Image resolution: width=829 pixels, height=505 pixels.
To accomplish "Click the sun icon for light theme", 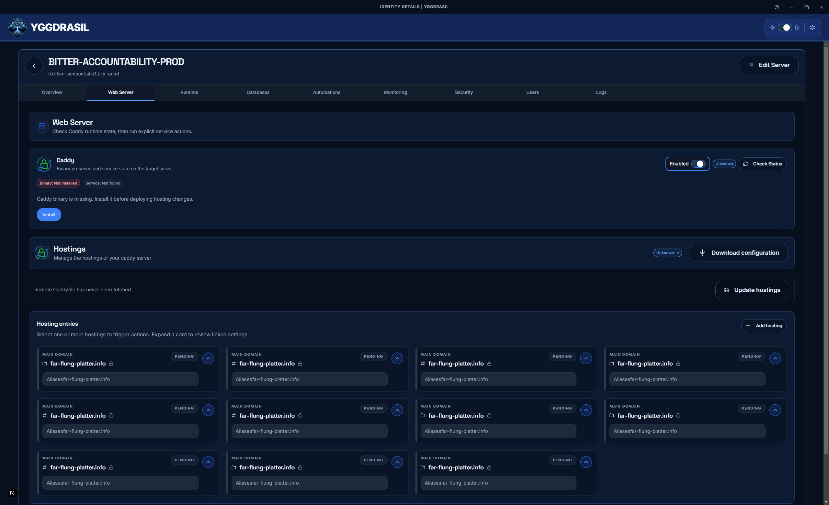I will point(773,27).
